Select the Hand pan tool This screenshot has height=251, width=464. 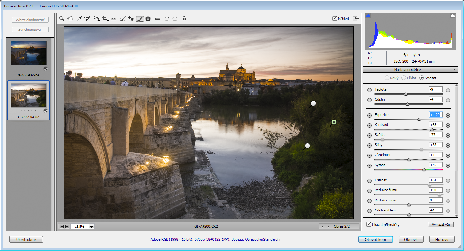70,19
